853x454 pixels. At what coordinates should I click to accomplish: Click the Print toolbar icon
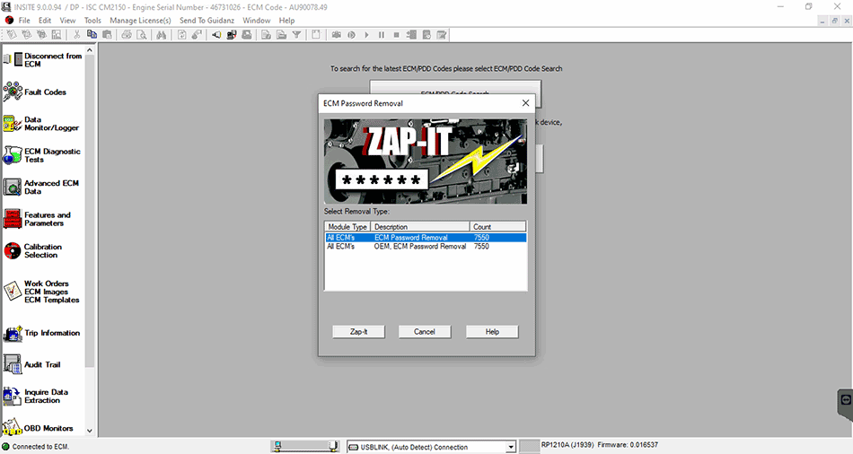127,35
